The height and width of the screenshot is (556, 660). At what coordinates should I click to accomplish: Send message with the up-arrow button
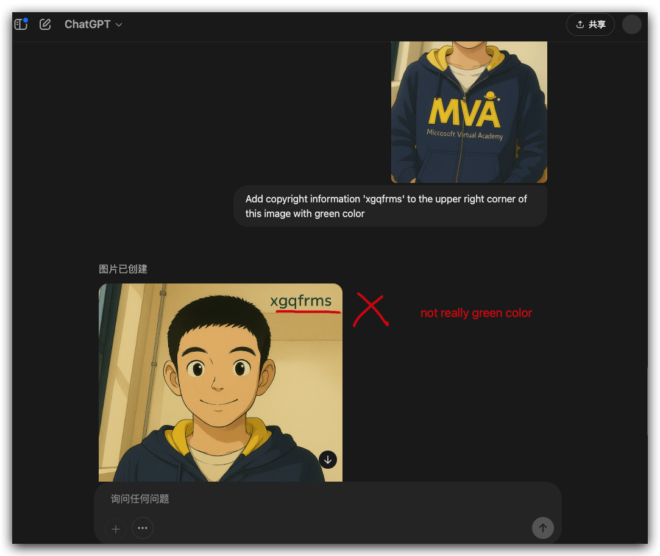(x=542, y=528)
